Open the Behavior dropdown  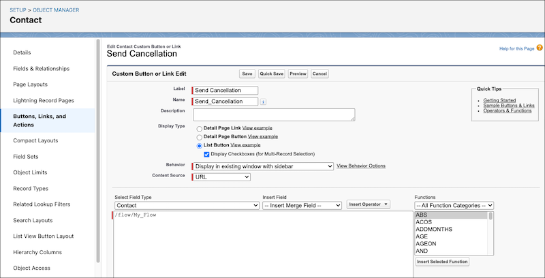point(262,166)
